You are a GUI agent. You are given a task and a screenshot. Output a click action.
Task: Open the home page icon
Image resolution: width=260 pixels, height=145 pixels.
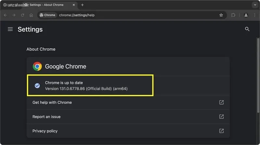pos(31,15)
